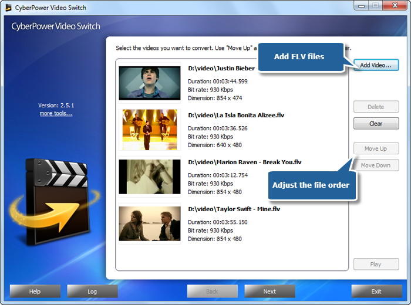411x305 pixels.
Task: Click the CyberPower app icon in title bar
Action: pyautogui.click(x=9, y=8)
